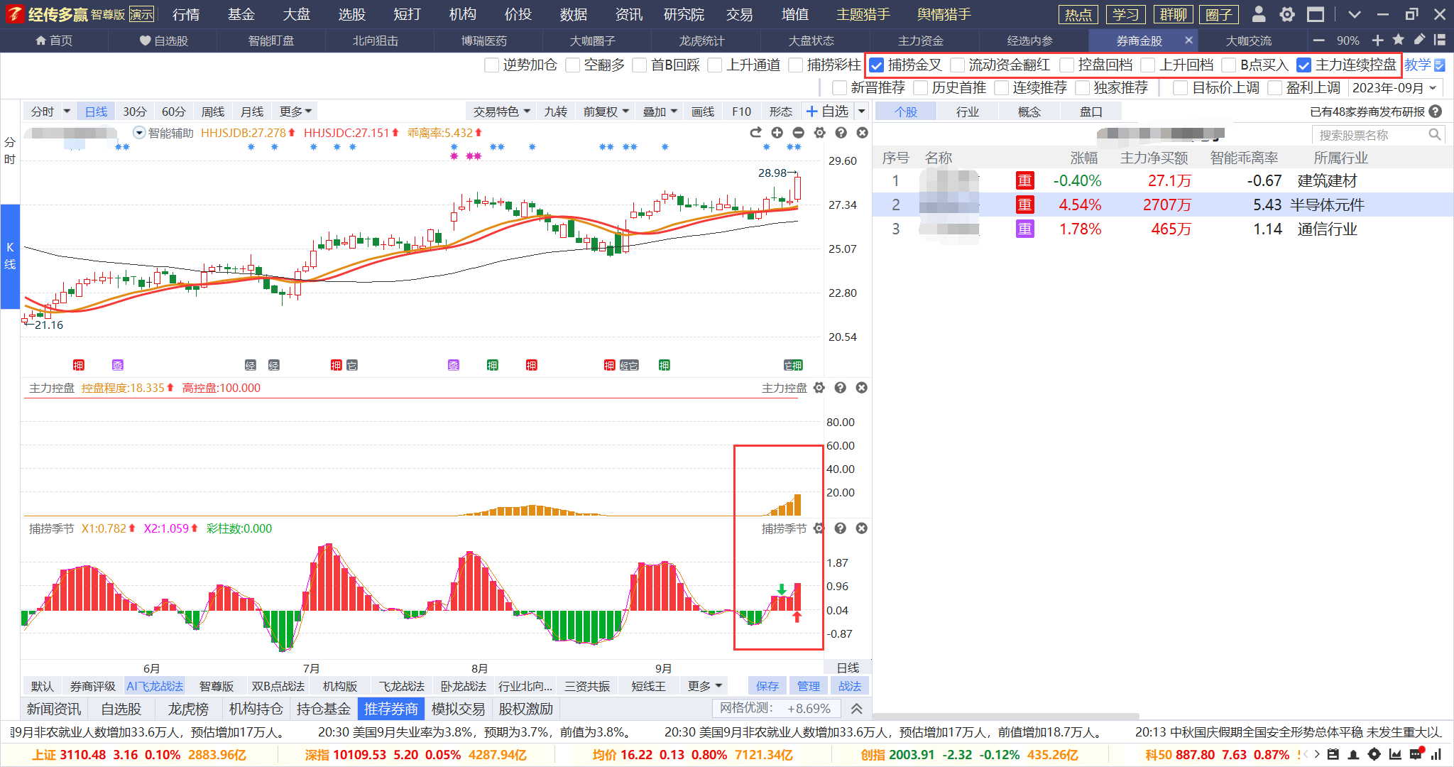The height and width of the screenshot is (767, 1454).
Task: Enable the 流动资金翻红 checkbox
Action: point(958,65)
